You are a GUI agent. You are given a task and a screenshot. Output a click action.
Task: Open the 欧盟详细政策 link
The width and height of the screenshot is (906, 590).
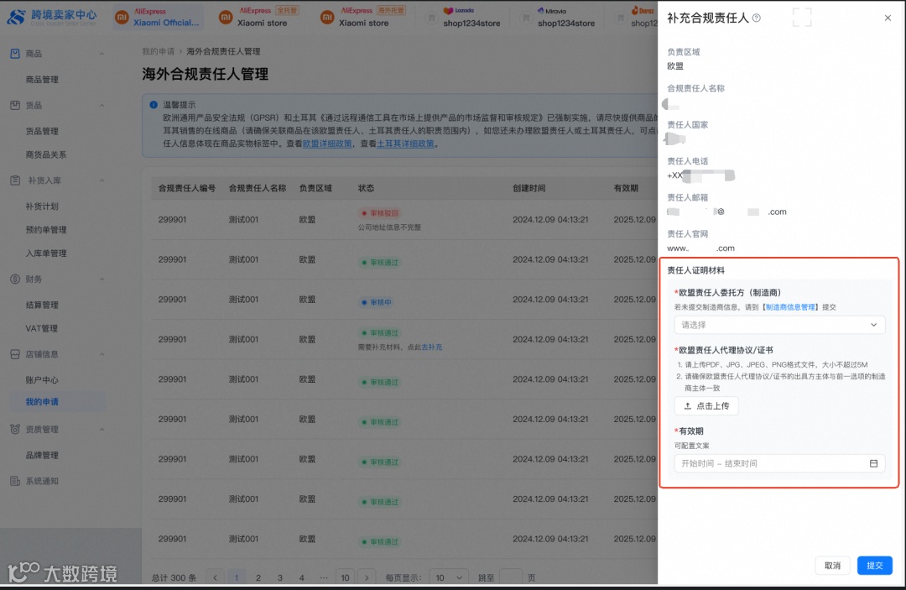[327, 144]
